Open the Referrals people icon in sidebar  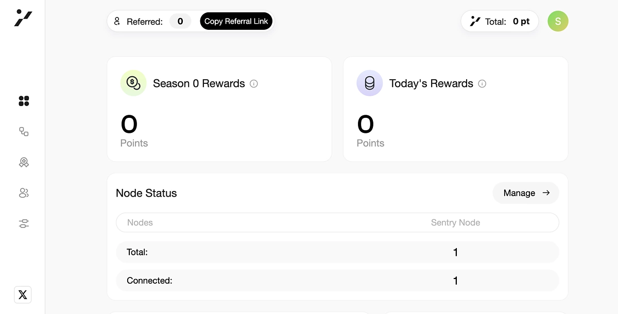coord(24,193)
